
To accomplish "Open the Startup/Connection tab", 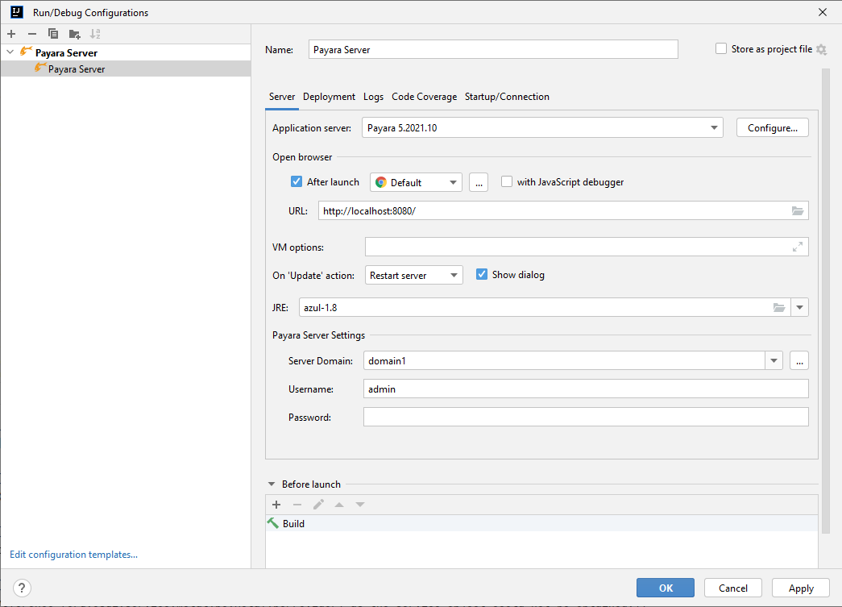I will pyautogui.click(x=507, y=97).
